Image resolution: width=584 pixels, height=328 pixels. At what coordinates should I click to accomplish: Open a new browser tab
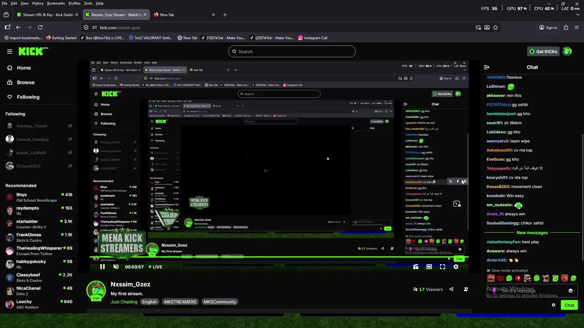[x=224, y=15]
